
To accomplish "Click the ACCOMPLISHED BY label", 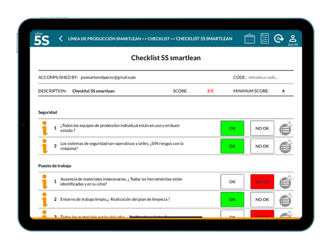I will pyautogui.click(x=58, y=77).
